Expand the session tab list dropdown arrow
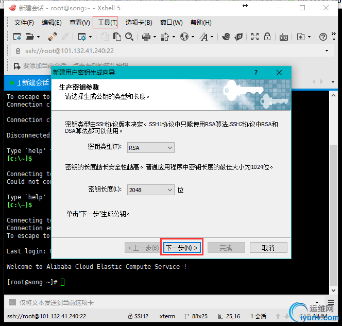 333,82
